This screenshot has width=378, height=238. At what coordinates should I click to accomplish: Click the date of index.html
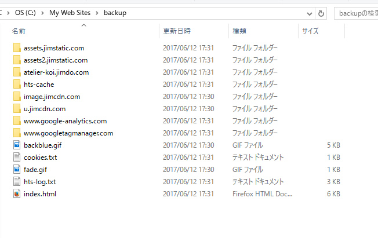coord(188,194)
